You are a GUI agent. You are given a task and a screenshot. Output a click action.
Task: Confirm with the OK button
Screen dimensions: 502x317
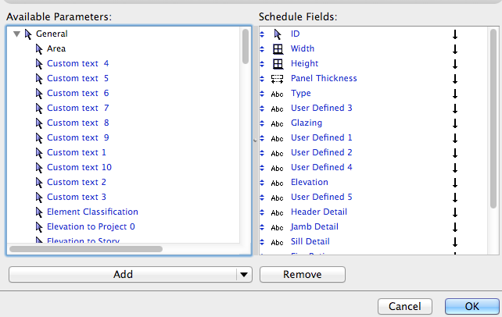tap(472, 305)
